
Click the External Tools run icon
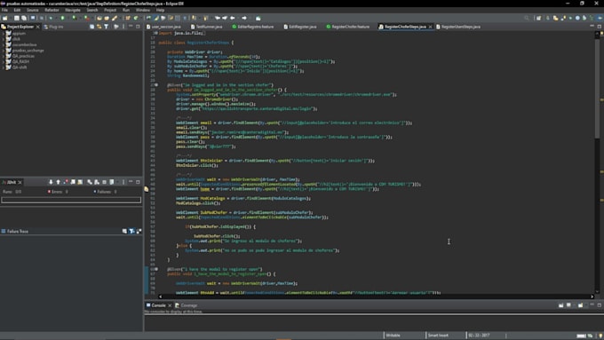[x=86, y=18]
